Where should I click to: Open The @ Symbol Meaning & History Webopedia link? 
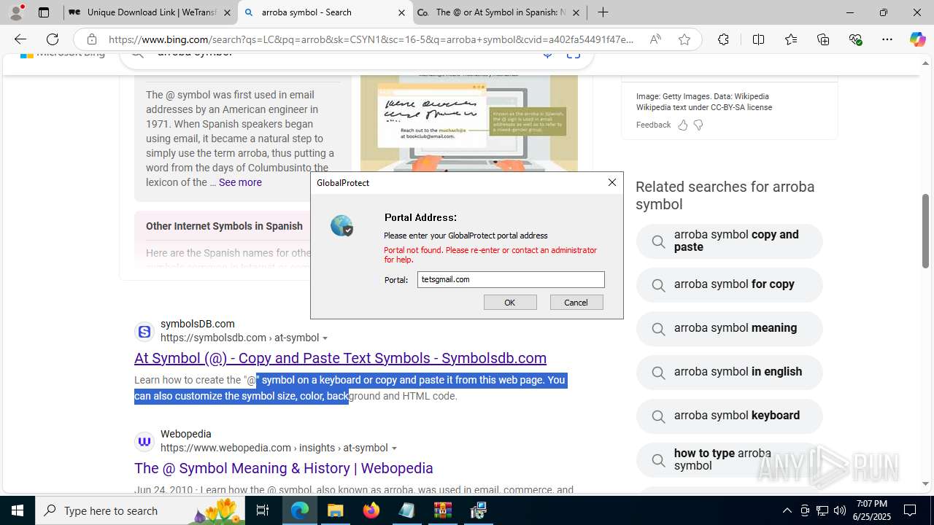284,468
